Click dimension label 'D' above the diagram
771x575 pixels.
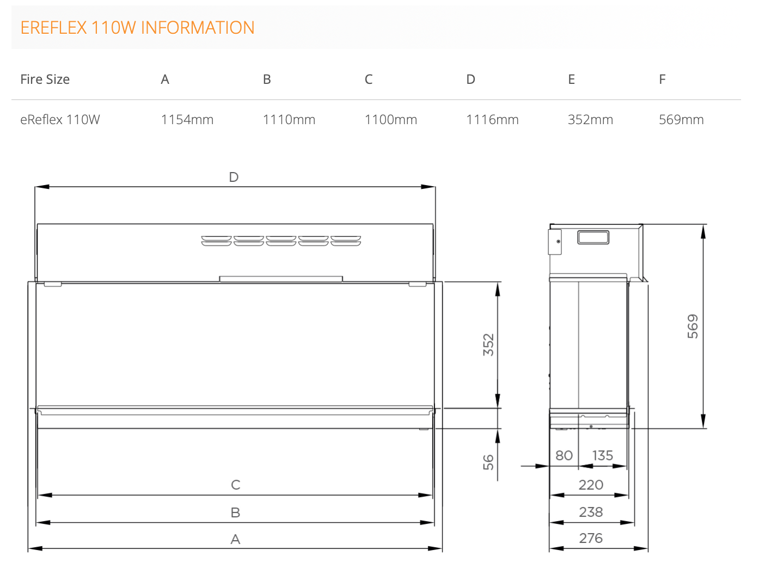click(x=234, y=177)
